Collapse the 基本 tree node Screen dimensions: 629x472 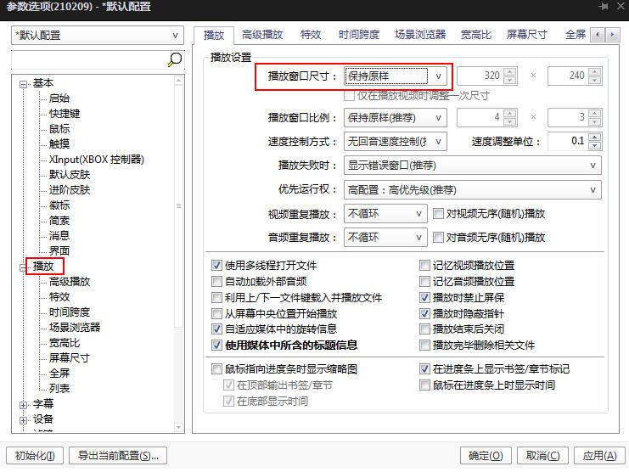(23, 84)
